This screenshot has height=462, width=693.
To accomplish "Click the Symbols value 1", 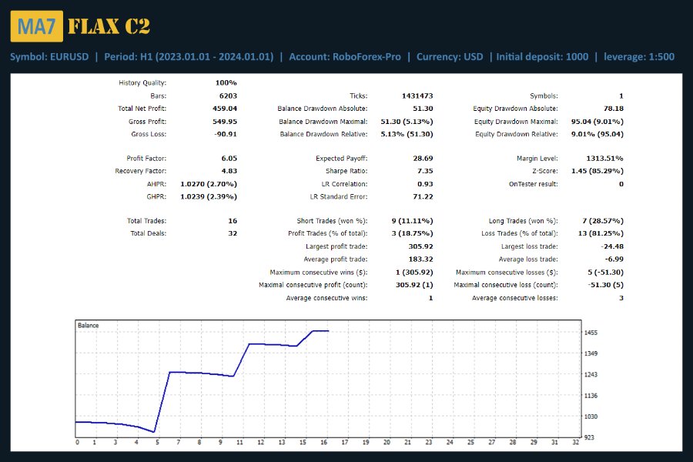I will coord(621,96).
